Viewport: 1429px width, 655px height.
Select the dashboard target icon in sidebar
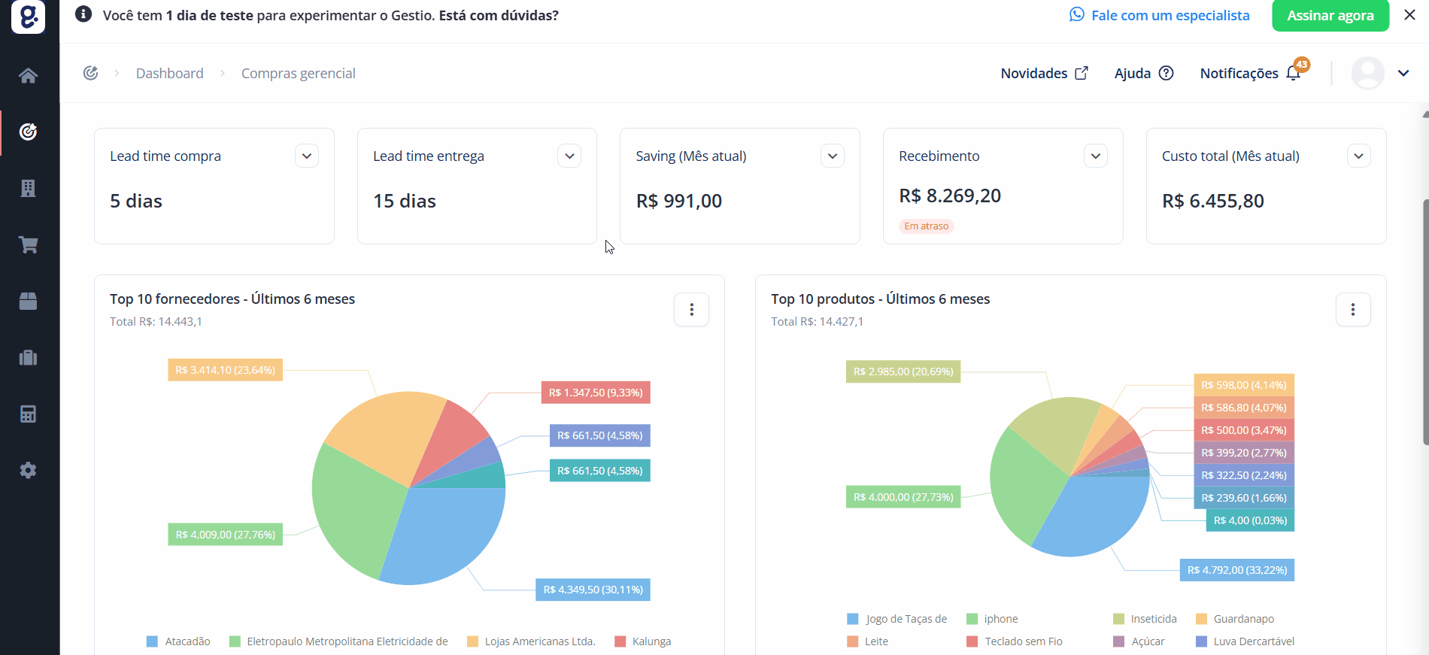(x=28, y=132)
